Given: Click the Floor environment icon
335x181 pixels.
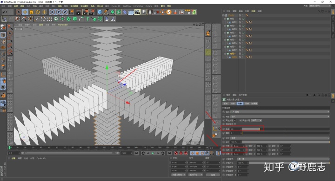Looking at the screenshot, I should click(x=131, y=12).
